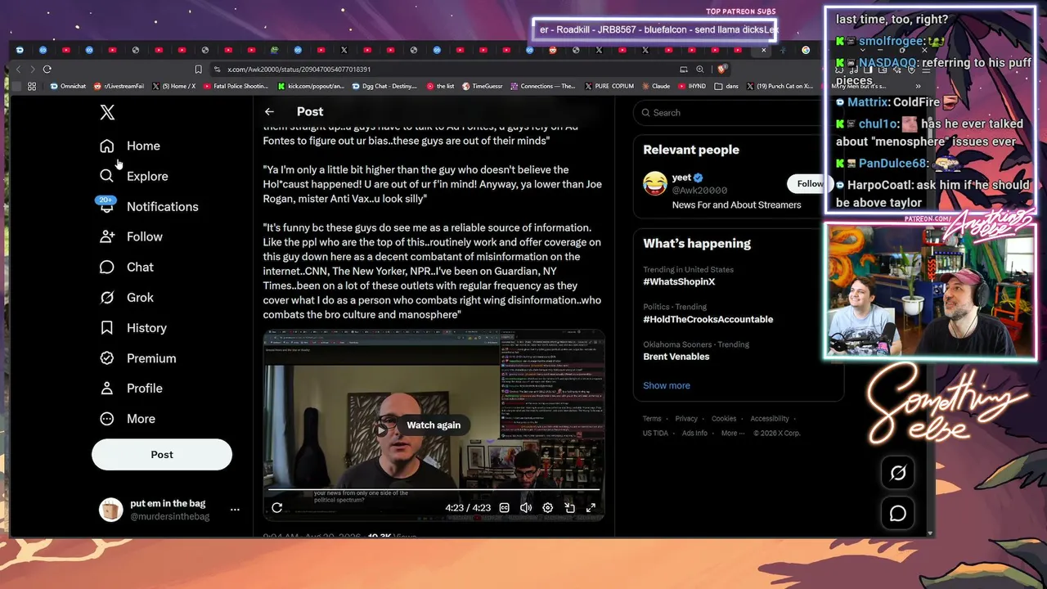
Task: Click Watch again on the video
Action: point(434,425)
